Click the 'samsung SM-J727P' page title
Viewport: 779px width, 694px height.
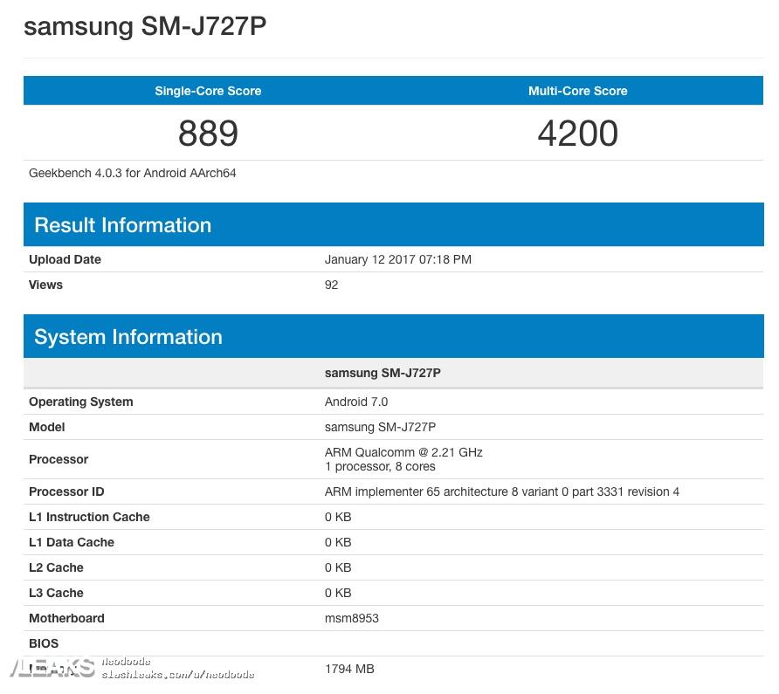click(x=145, y=26)
